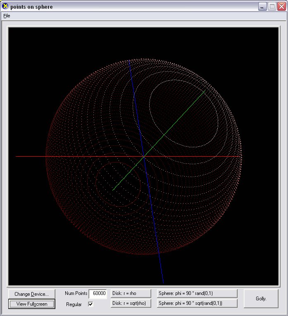Viewport: 288px width, 316px height.
Task: Click the points on sphere title bar text
Action: [x=31, y=7]
